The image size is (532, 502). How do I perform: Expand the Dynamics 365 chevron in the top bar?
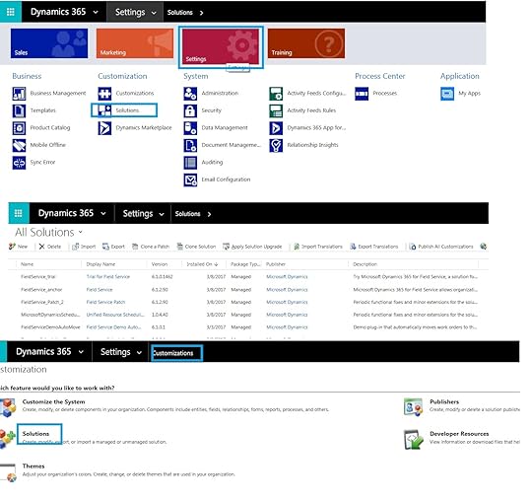(x=96, y=12)
